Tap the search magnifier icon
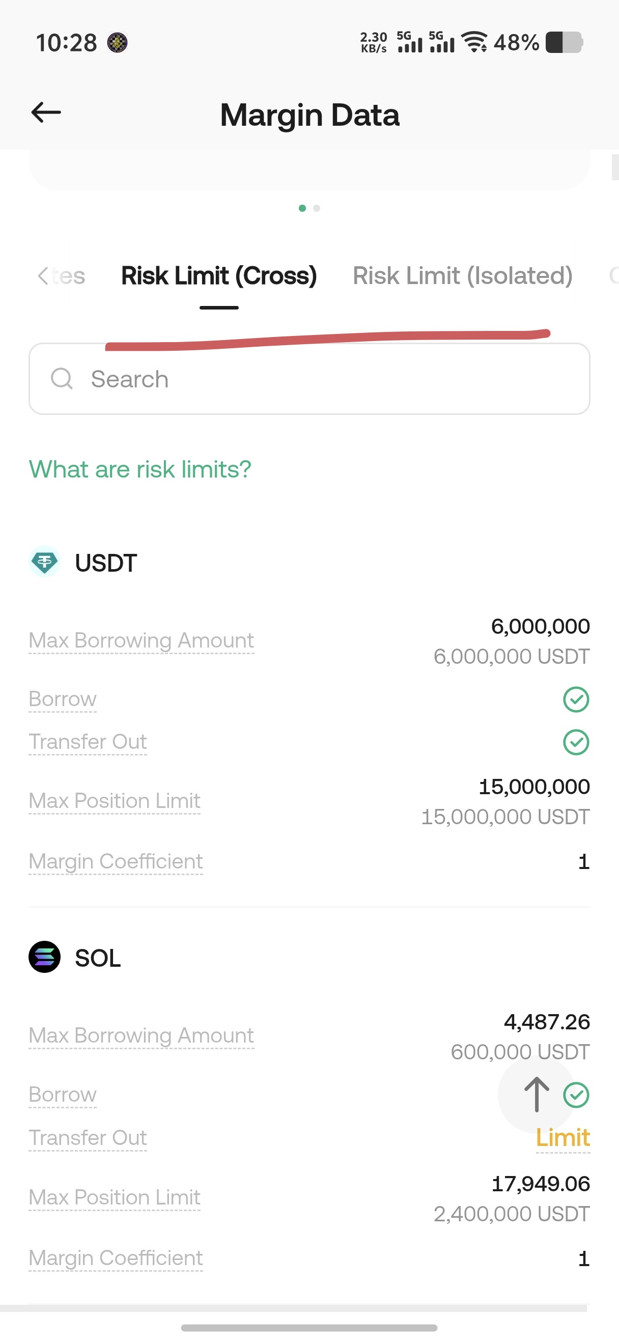Image resolution: width=619 pixels, height=1344 pixels. pyautogui.click(x=62, y=379)
